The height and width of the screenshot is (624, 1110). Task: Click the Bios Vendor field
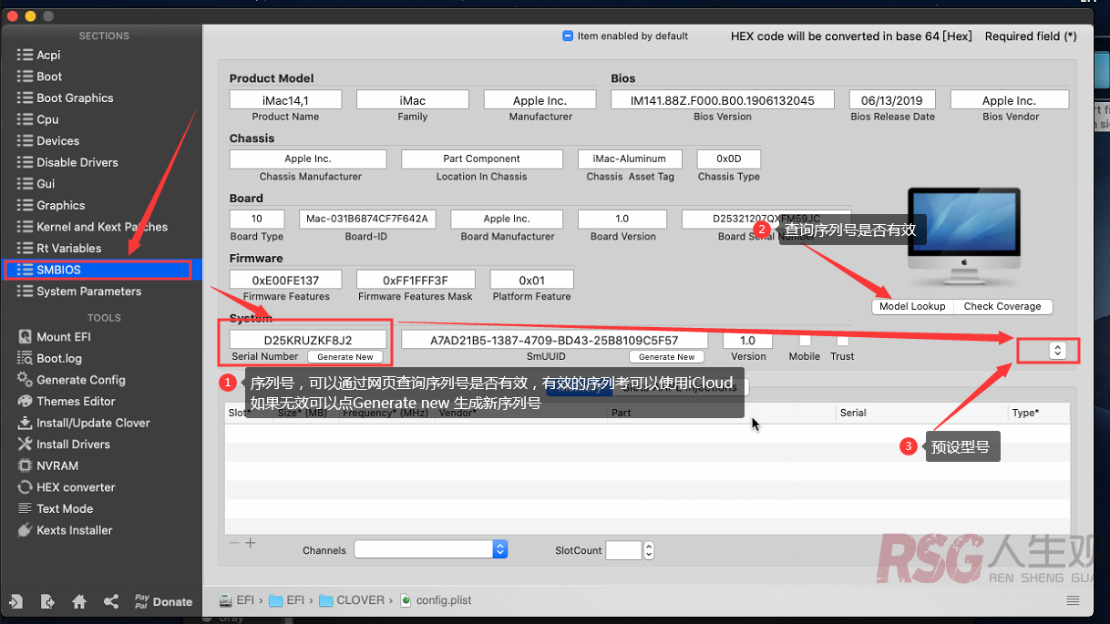pos(1010,100)
